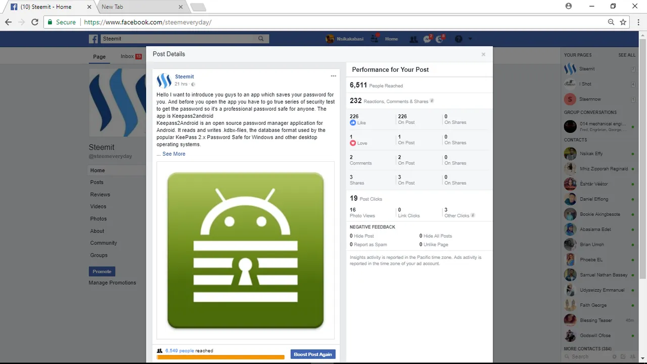The height and width of the screenshot is (364, 647).
Task: Open Messenger messages icon with badge 2
Action: (x=427, y=39)
